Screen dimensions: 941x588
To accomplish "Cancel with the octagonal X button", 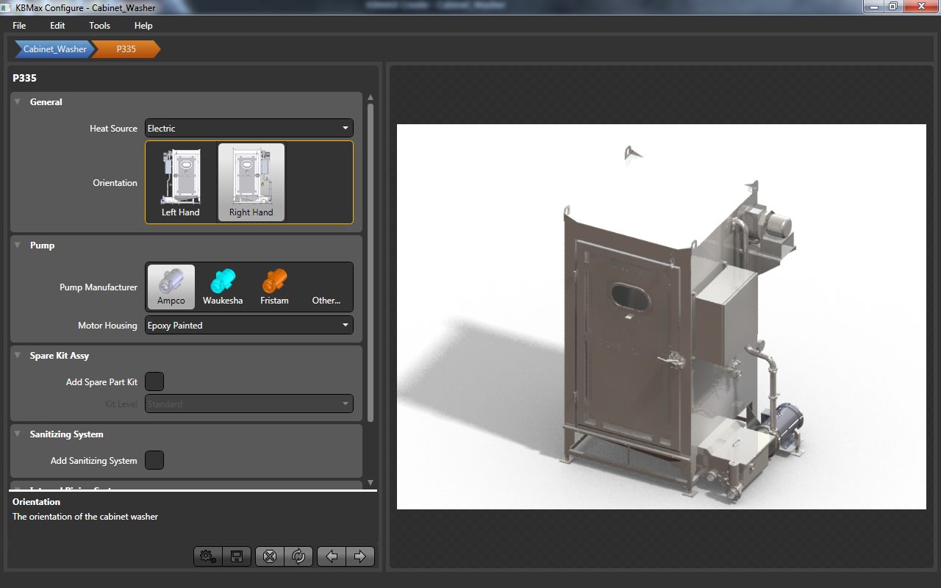I will [270, 556].
